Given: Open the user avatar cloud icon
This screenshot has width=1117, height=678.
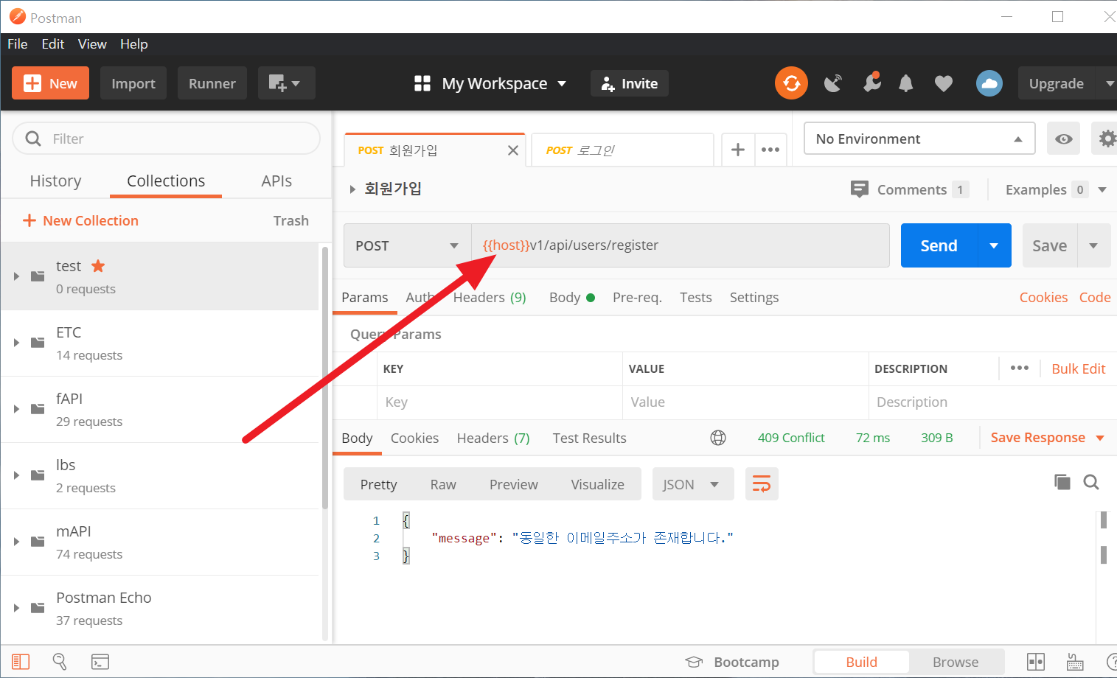Looking at the screenshot, I should coord(989,83).
